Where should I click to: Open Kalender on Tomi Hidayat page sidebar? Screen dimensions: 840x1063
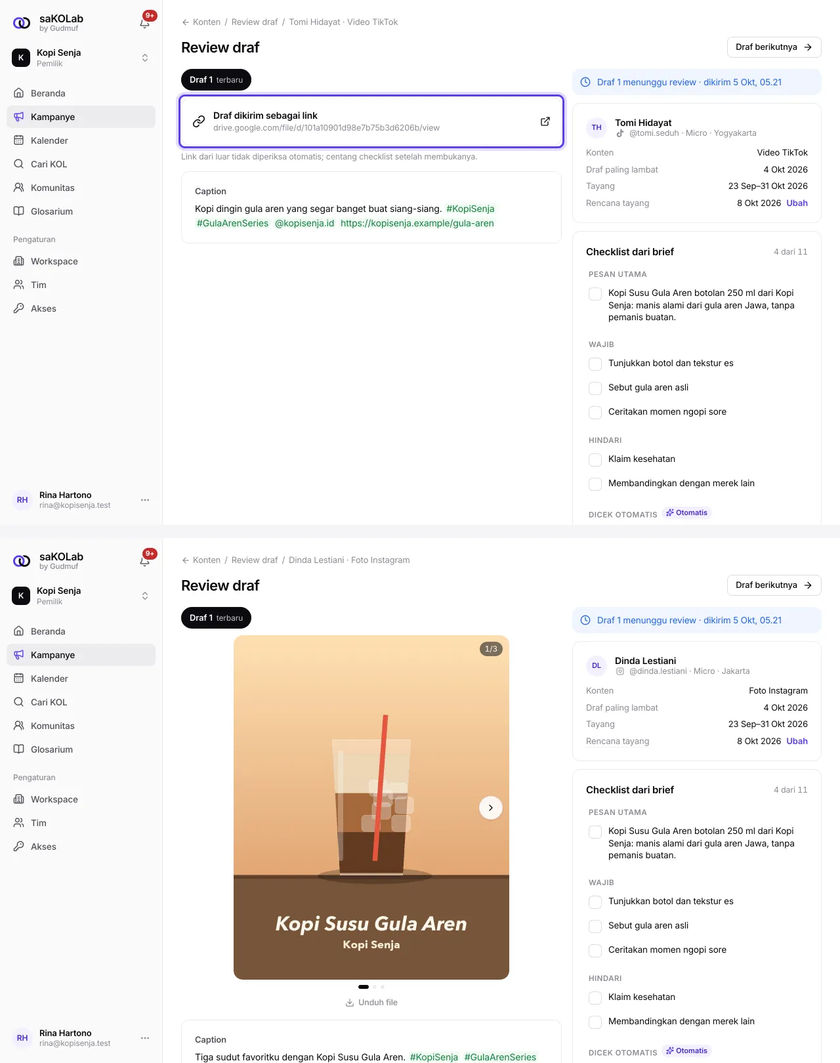[x=81, y=140]
